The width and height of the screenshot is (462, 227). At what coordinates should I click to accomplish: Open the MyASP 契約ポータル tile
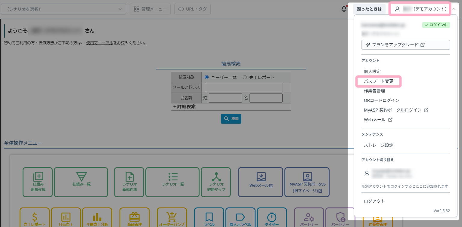[307, 182]
